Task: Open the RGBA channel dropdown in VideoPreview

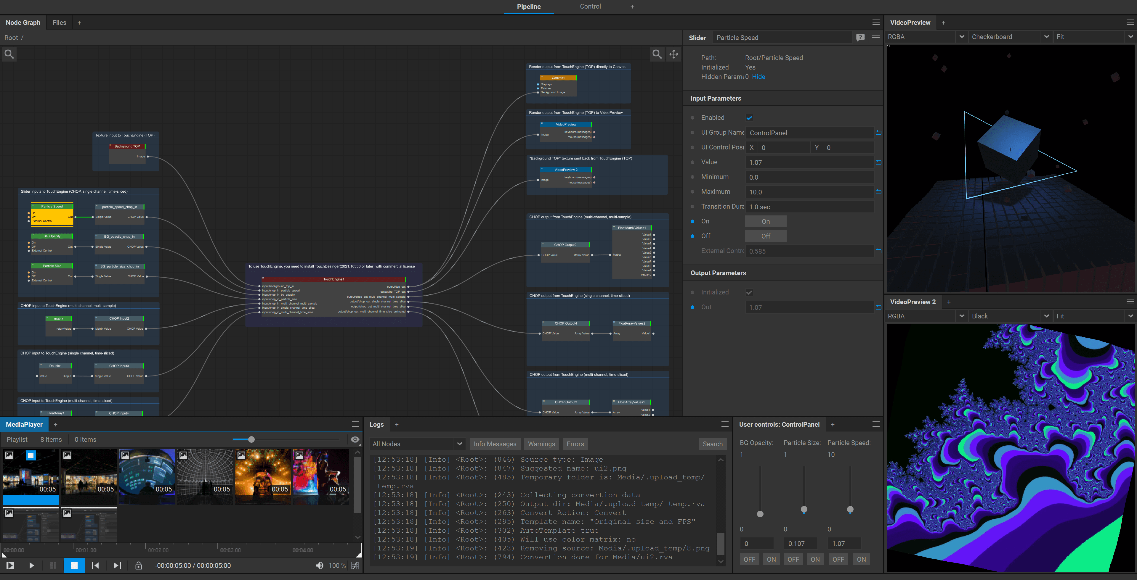Action: tap(926, 37)
